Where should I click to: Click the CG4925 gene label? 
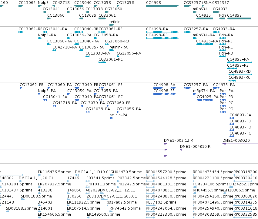[203, 15]
